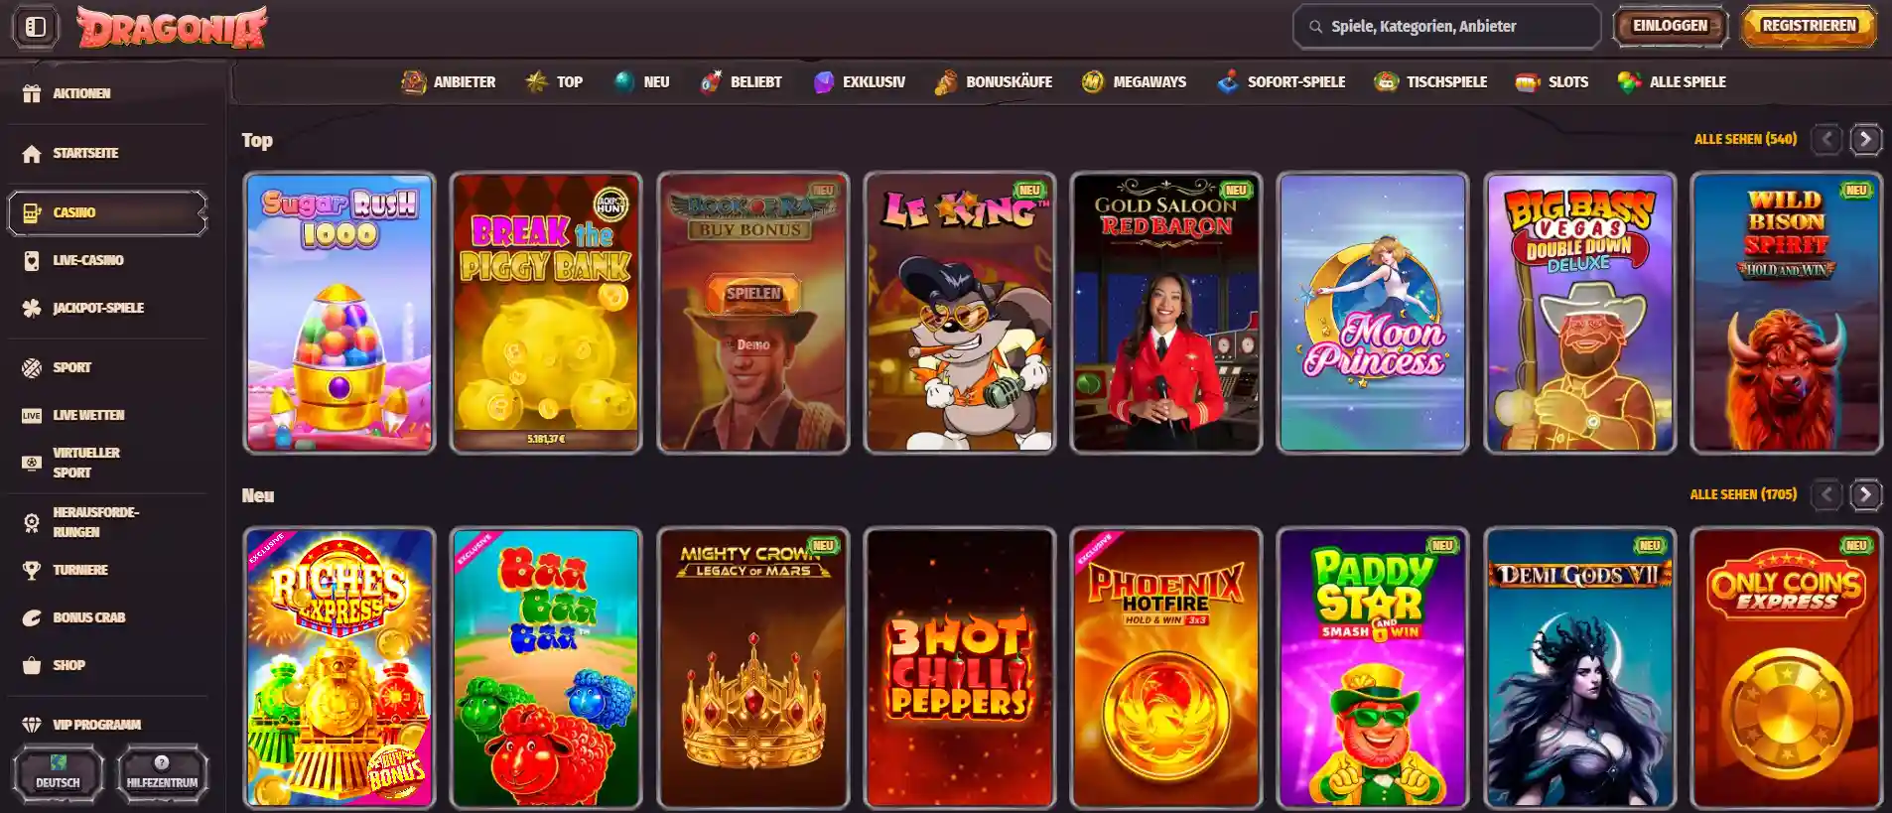Open Break the Piggy Bank thumbnail

pyautogui.click(x=546, y=313)
